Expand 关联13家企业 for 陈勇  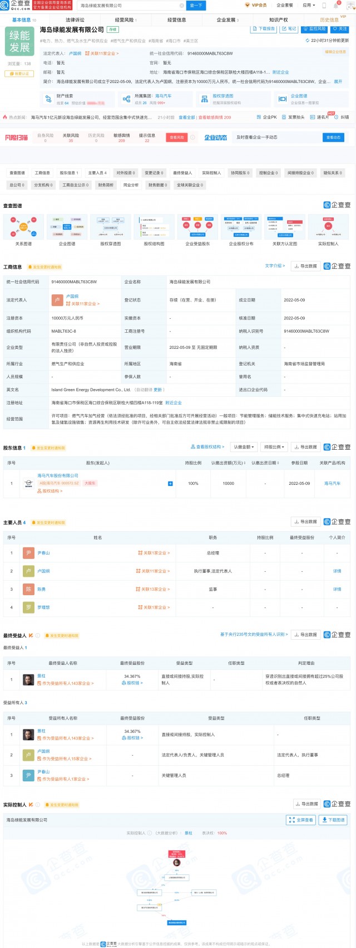[x=153, y=589]
